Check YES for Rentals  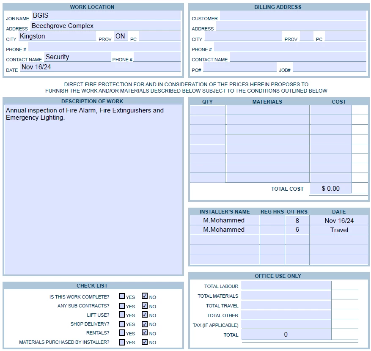click(122, 333)
